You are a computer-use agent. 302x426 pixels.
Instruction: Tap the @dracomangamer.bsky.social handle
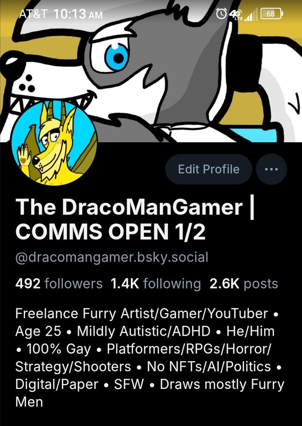[x=112, y=258]
